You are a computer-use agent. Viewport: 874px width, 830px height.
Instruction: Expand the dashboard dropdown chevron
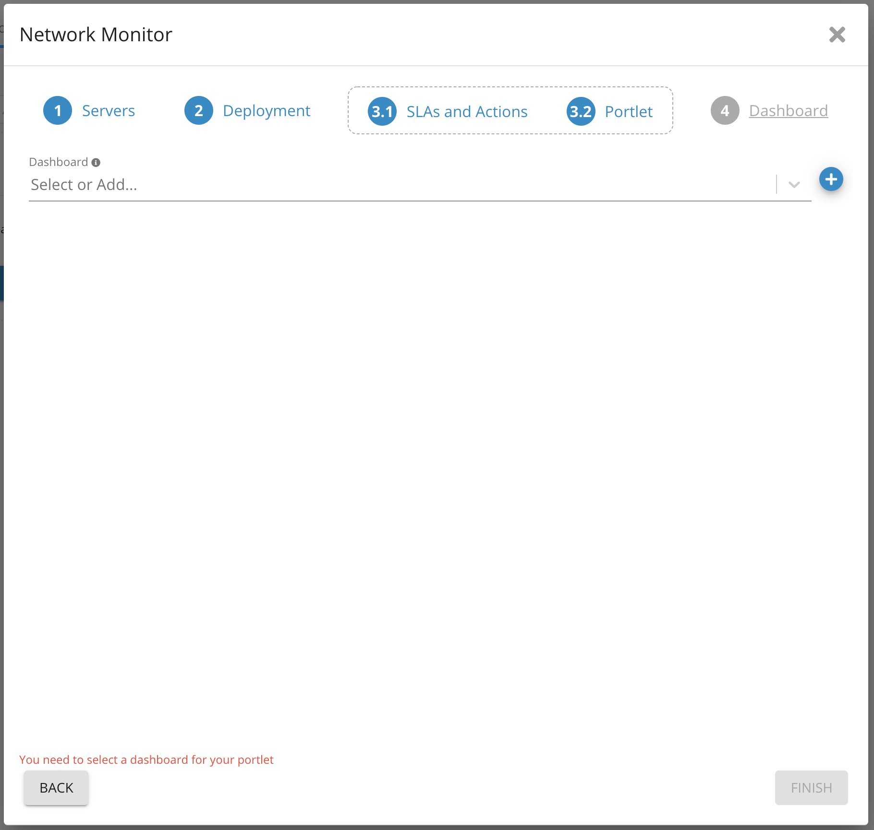[x=794, y=185]
